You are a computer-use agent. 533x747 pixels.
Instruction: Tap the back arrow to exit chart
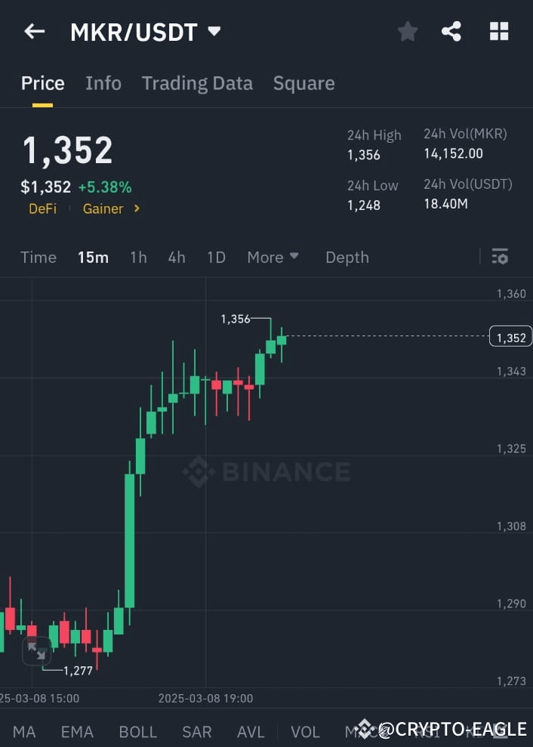tap(35, 31)
